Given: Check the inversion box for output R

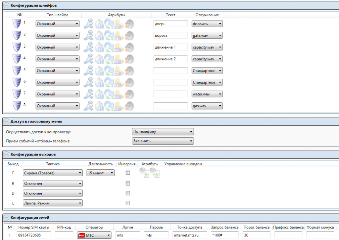Looking at the screenshot, I should (x=128, y=184).
